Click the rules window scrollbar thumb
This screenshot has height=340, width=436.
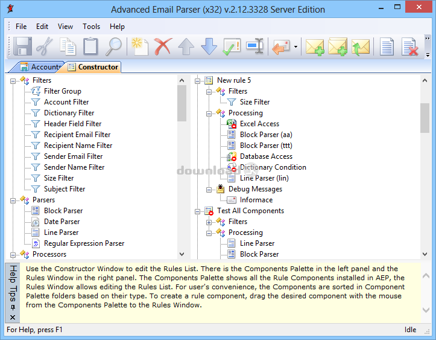425,118
